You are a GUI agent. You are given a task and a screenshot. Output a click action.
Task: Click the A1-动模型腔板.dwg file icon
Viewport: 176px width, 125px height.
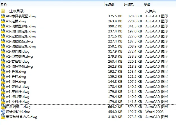tap(3, 26)
